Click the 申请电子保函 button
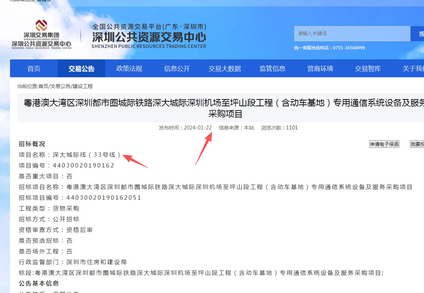 [384, 144]
